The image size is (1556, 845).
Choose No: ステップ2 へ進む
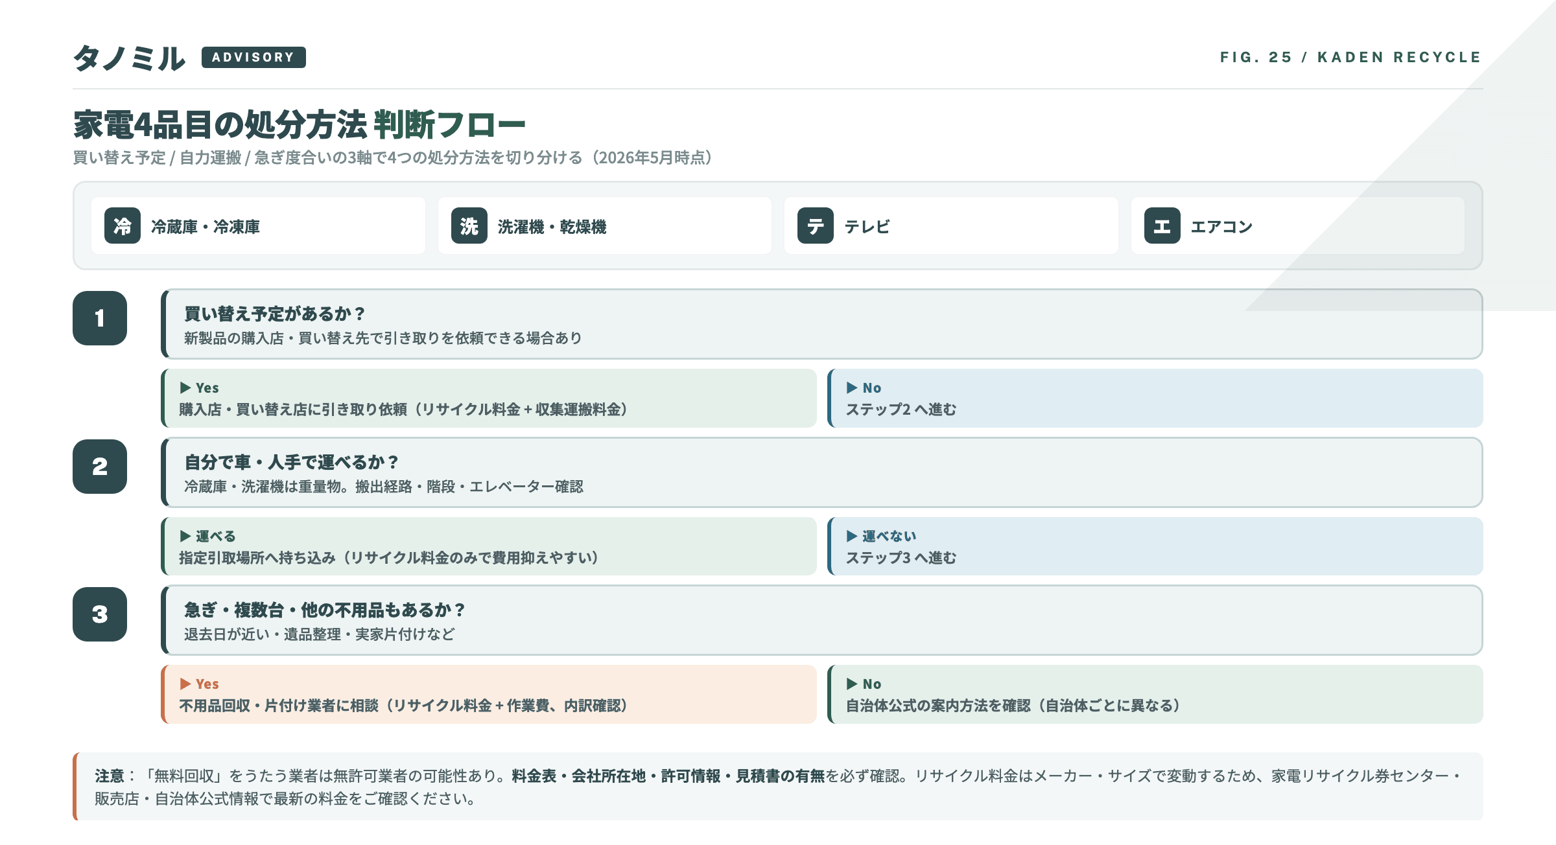pos(1155,399)
